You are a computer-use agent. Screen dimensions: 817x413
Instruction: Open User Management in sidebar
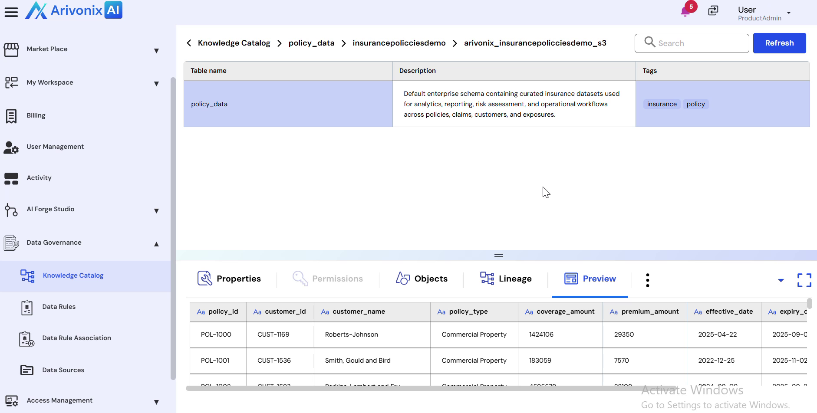pos(55,147)
